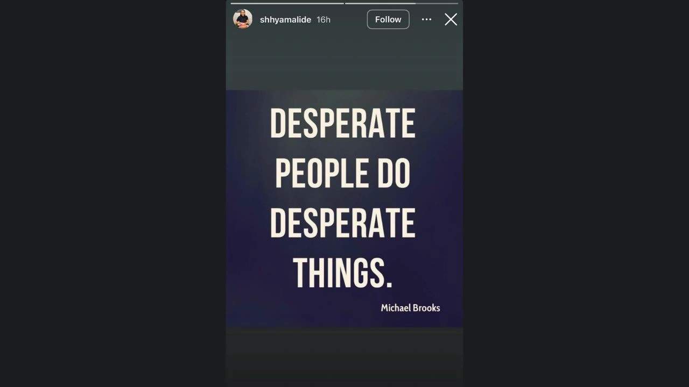Click the 16h timestamp
The image size is (689, 387).
(x=324, y=19)
